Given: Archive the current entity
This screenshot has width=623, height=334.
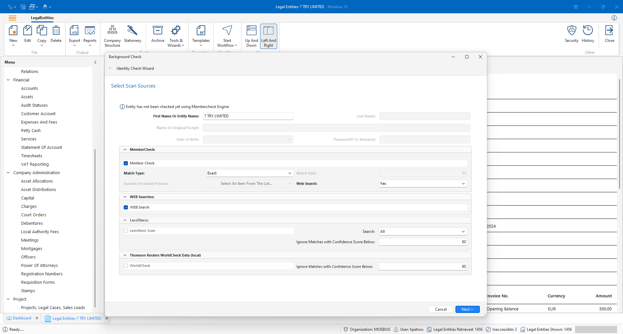Looking at the screenshot, I should [x=157, y=34].
